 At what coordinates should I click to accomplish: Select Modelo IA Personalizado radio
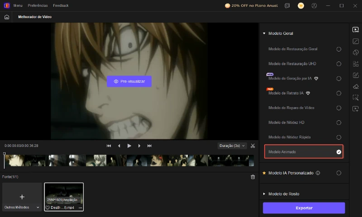[338, 173]
